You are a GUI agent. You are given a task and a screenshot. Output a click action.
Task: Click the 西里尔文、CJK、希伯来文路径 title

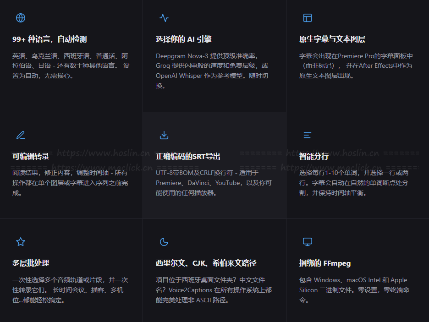click(206, 263)
